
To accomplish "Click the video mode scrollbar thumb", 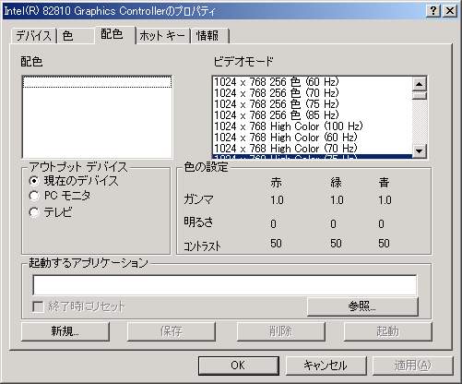I will coord(420,95).
